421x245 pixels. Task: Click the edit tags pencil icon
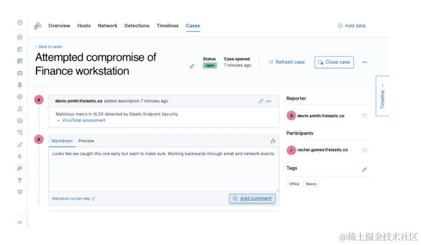364,169
